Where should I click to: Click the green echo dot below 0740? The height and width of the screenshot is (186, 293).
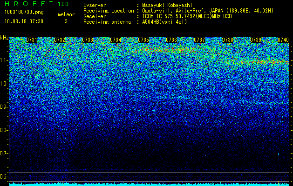click(x=279, y=154)
